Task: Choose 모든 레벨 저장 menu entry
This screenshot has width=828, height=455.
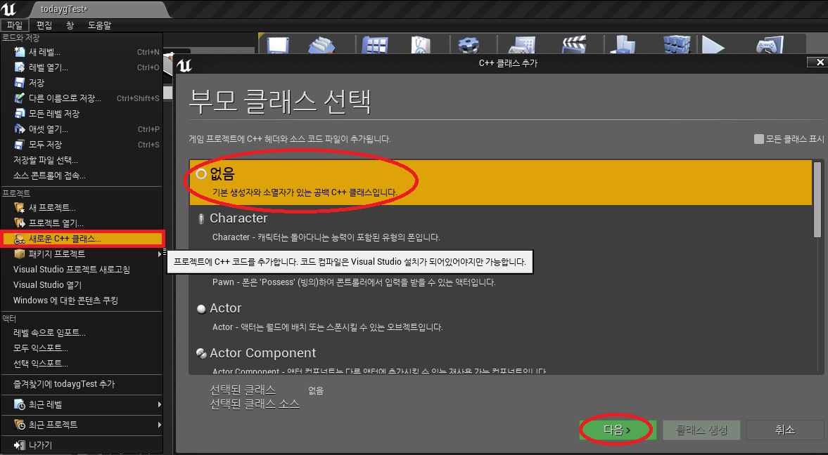Action: coord(82,114)
